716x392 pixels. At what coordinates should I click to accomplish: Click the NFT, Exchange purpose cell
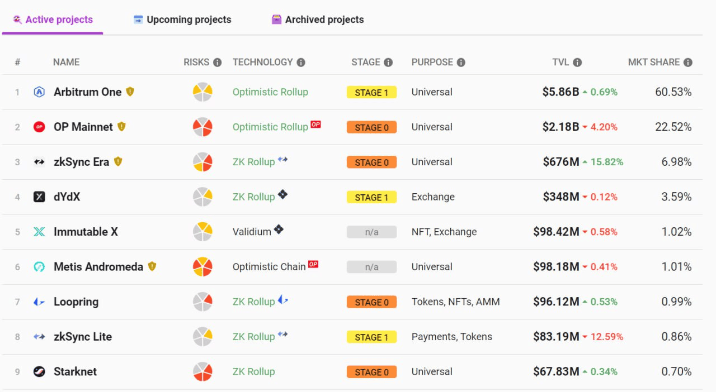pos(444,232)
